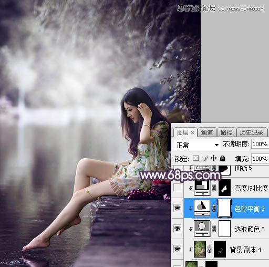This screenshot has height=267, width=269.
Task: Click clipping arrow on 亮度/对比度
Action: 191,188
